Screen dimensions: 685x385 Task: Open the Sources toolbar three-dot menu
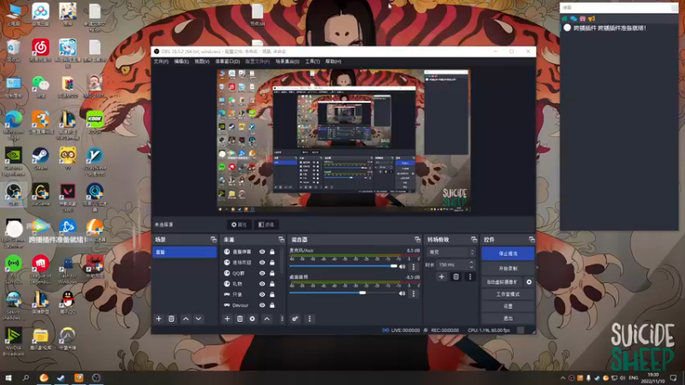(282, 318)
